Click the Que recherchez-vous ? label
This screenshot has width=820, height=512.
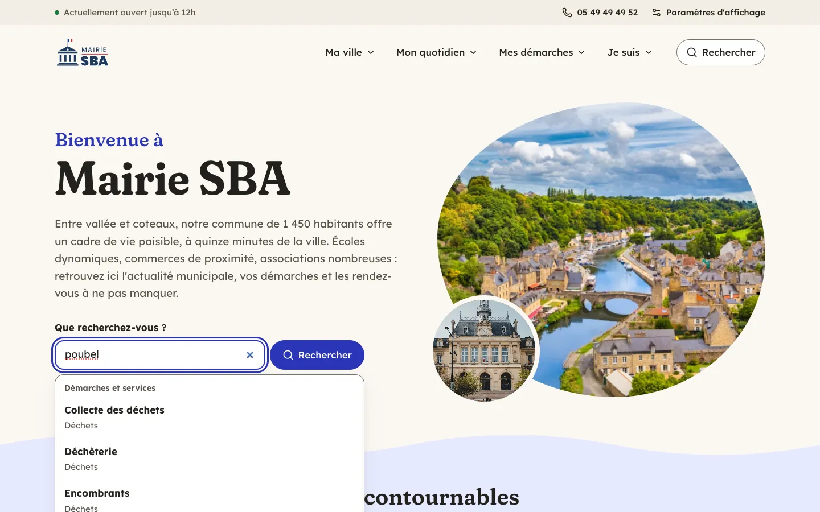[110, 328]
